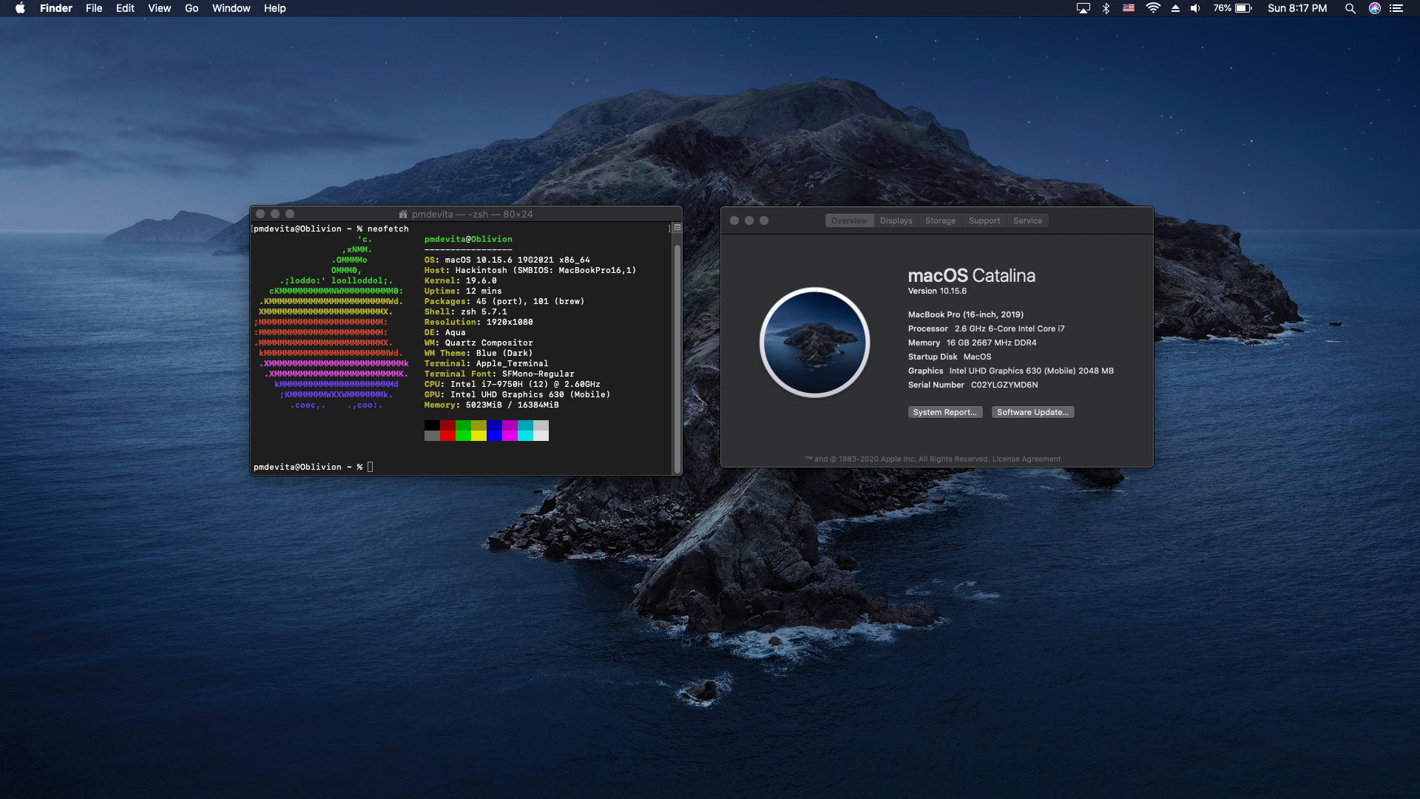Select the Overview tab in About This Mac
This screenshot has height=799, width=1420.
pyautogui.click(x=849, y=220)
